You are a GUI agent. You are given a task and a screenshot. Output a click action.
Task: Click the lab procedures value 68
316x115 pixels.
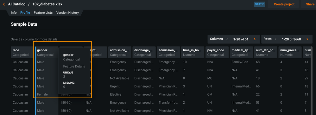[x=258, y=62]
